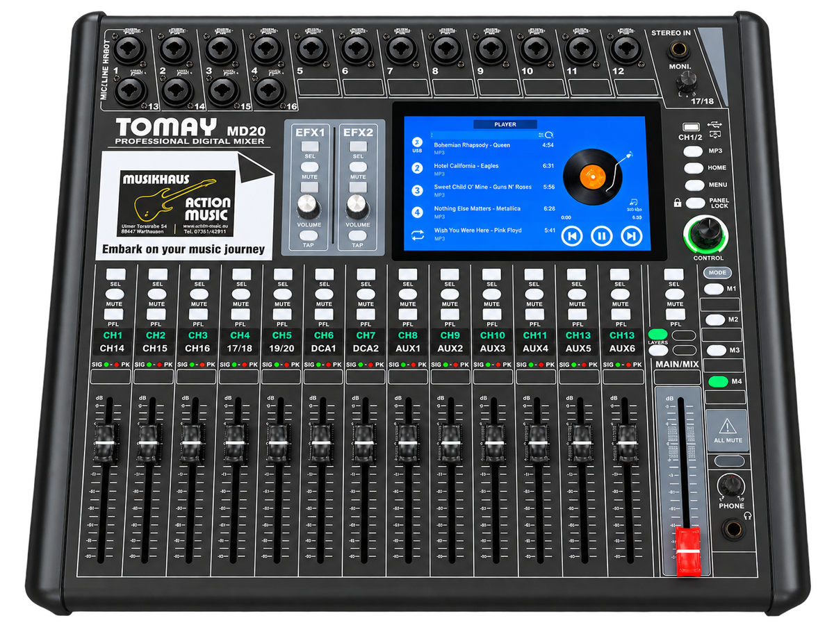This screenshot has height=625, width=834.
Task: Tap the number 2 icon next to Hotel California
Action: 417,168
